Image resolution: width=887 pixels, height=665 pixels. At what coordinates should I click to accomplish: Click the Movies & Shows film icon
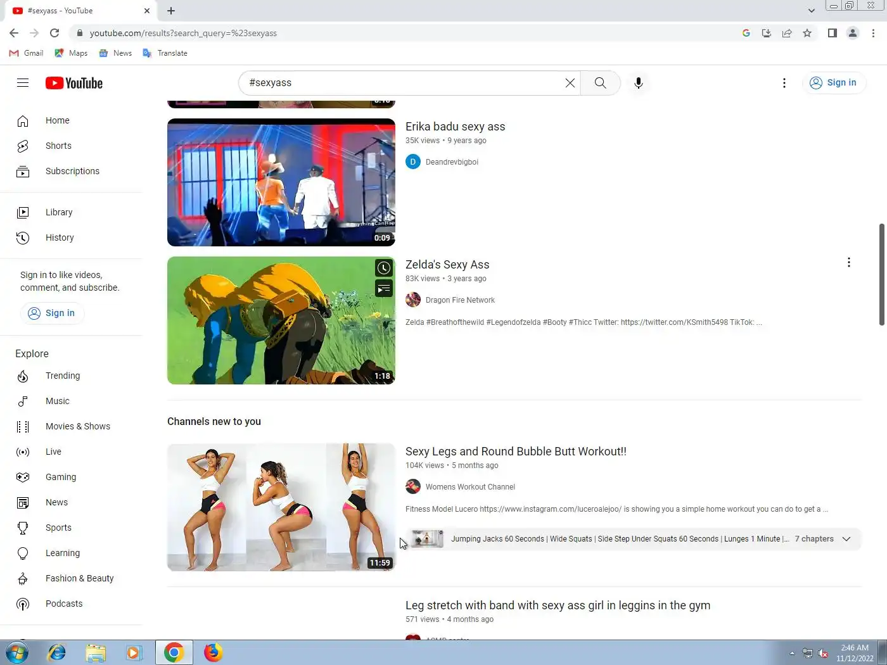tap(23, 426)
